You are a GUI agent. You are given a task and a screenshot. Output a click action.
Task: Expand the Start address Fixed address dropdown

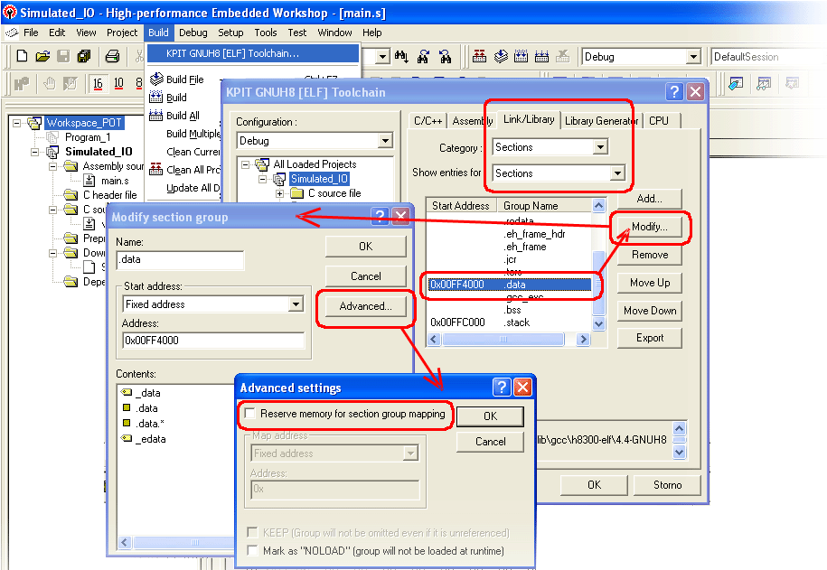(296, 304)
